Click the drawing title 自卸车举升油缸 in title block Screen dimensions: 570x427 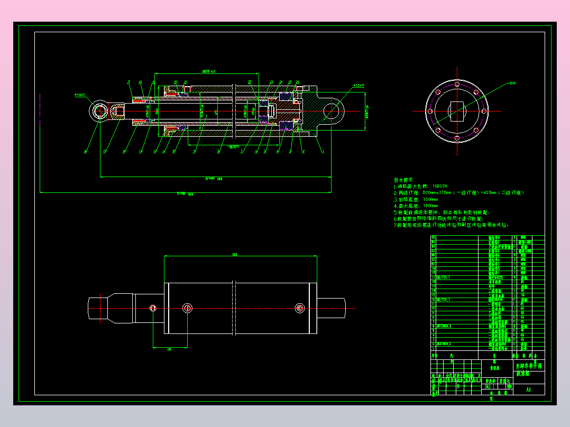point(526,366)
